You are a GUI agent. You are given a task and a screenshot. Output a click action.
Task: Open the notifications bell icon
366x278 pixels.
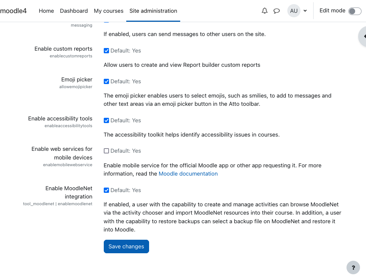(x=264, y=11)
